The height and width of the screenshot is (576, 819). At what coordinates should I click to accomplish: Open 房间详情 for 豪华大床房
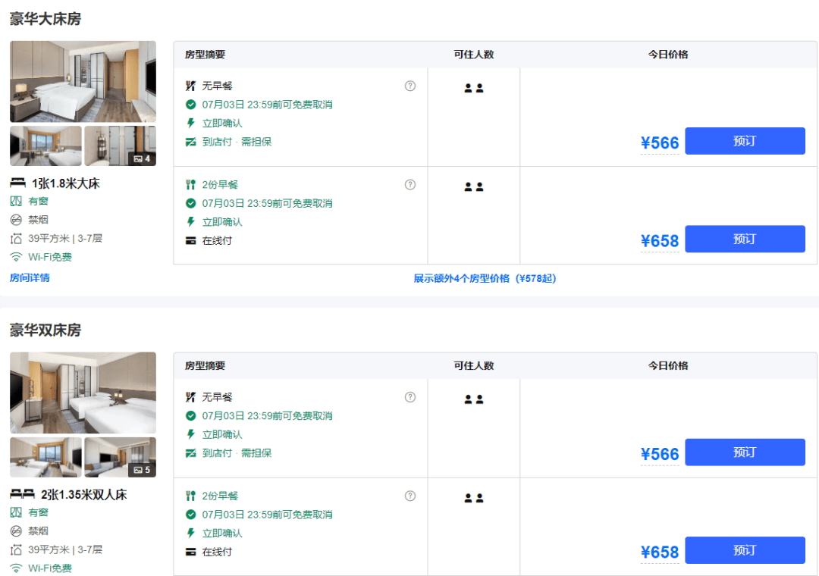click(30, 277)
